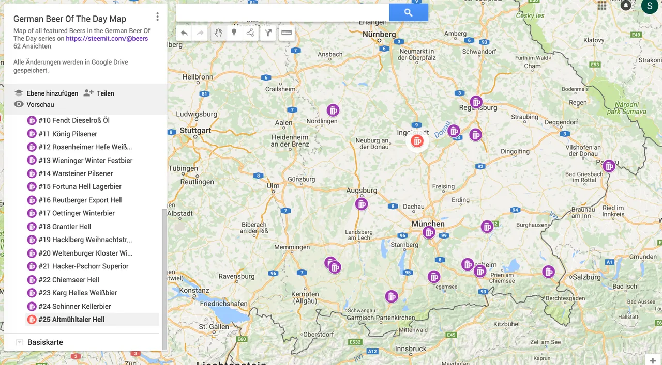
Task: Click Ebene hinzufügen to add layer
Action: coord(47,93)
